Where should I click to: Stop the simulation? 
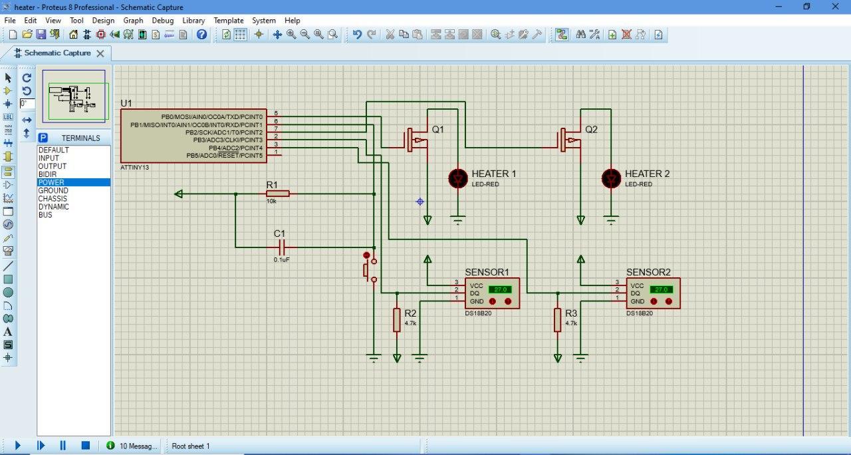[86, 446]
